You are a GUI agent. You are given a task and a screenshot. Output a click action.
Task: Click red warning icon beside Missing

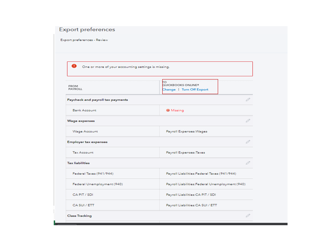click(168, 110)
